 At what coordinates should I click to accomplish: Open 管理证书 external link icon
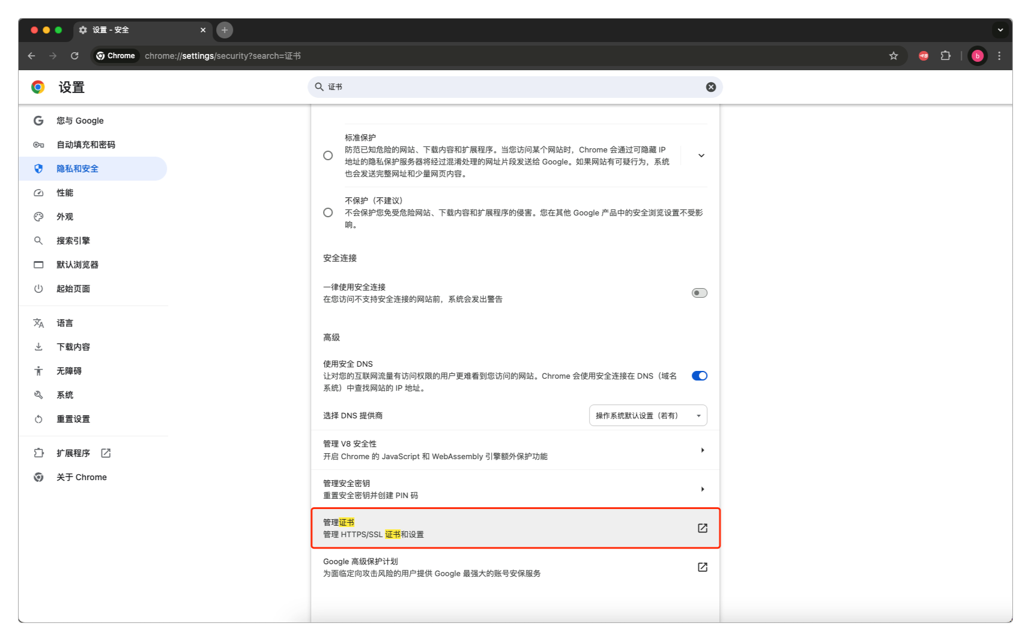(x=703, y=528)
